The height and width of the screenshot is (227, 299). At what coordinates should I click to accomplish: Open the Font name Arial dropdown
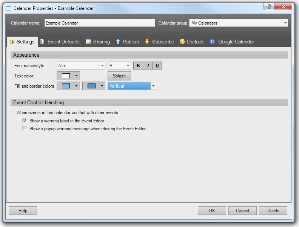tap(102, 66)
